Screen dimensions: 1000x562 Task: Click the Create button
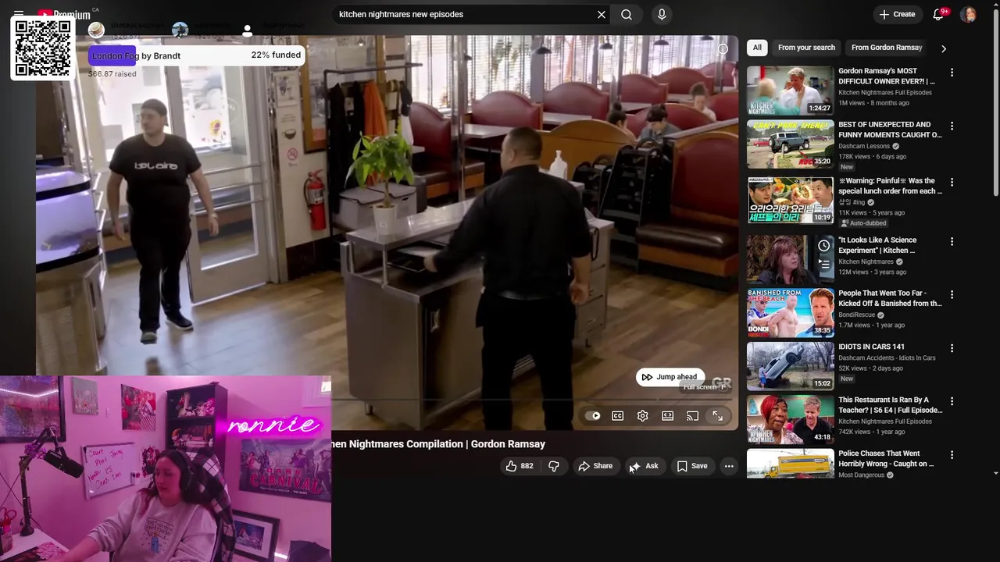pos(897,14)
